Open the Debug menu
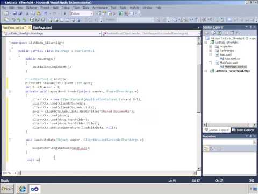 pyautogui.click(x=66, y=8)
